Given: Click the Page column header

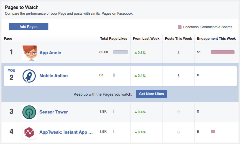Looking at the screenshot, I should click(8, 39).
